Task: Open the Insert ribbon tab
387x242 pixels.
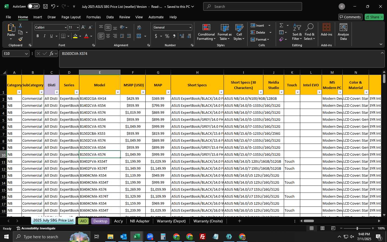Action: 38,17
